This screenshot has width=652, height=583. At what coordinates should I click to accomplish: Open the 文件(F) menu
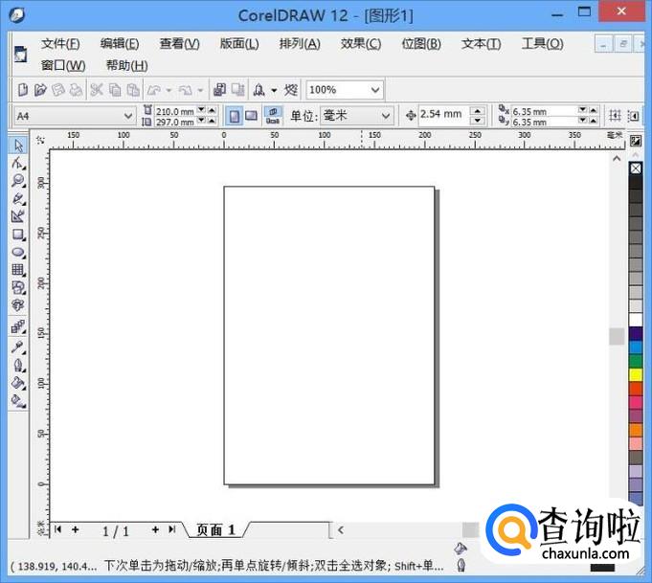[x=60, y=44]
